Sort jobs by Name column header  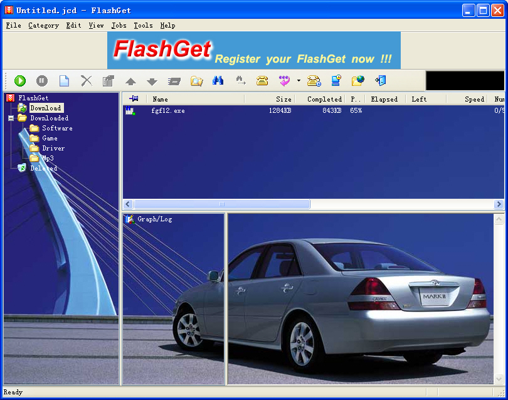(196, 99)
